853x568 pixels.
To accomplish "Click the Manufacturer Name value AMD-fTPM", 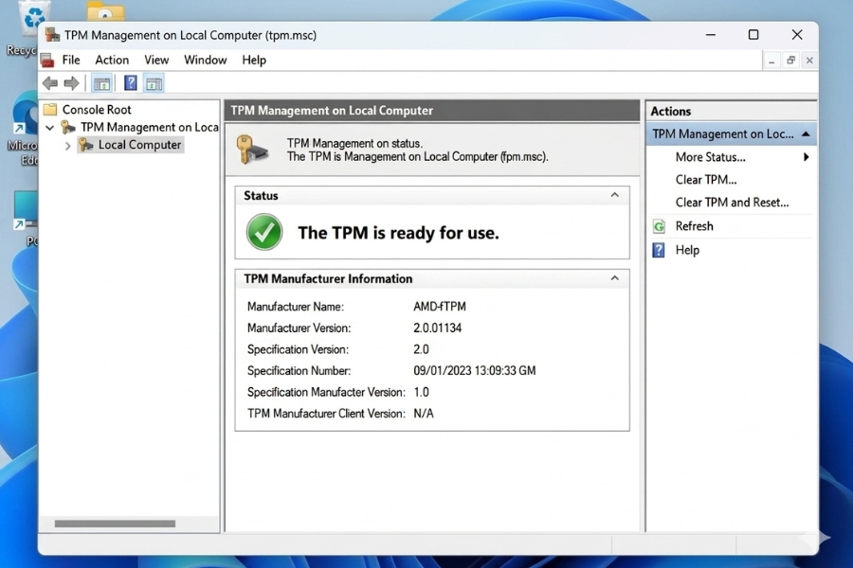I will point(440,307).
